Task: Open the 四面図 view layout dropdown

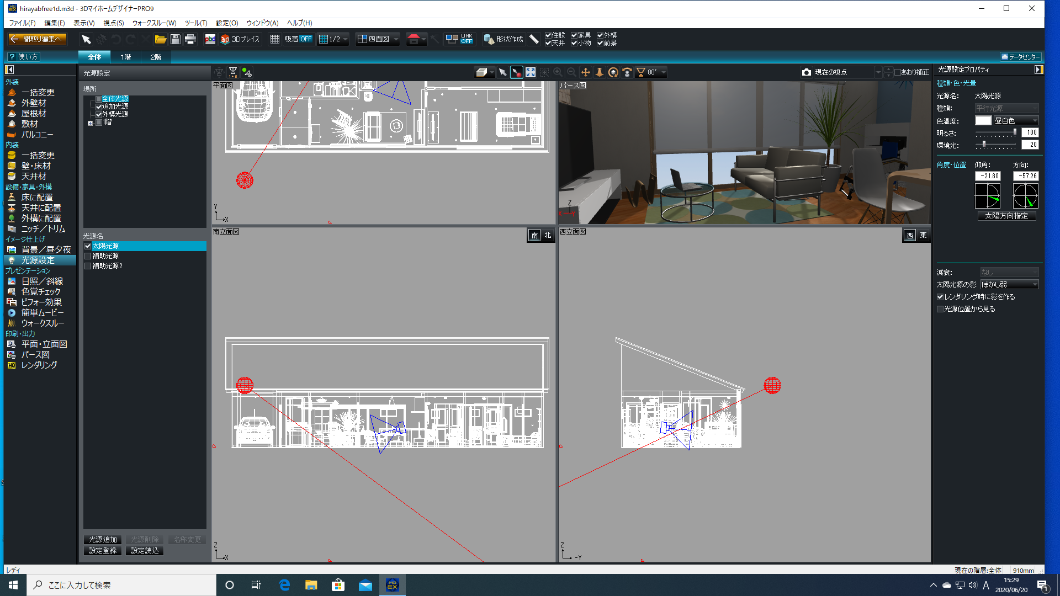Action: [396, 39]
